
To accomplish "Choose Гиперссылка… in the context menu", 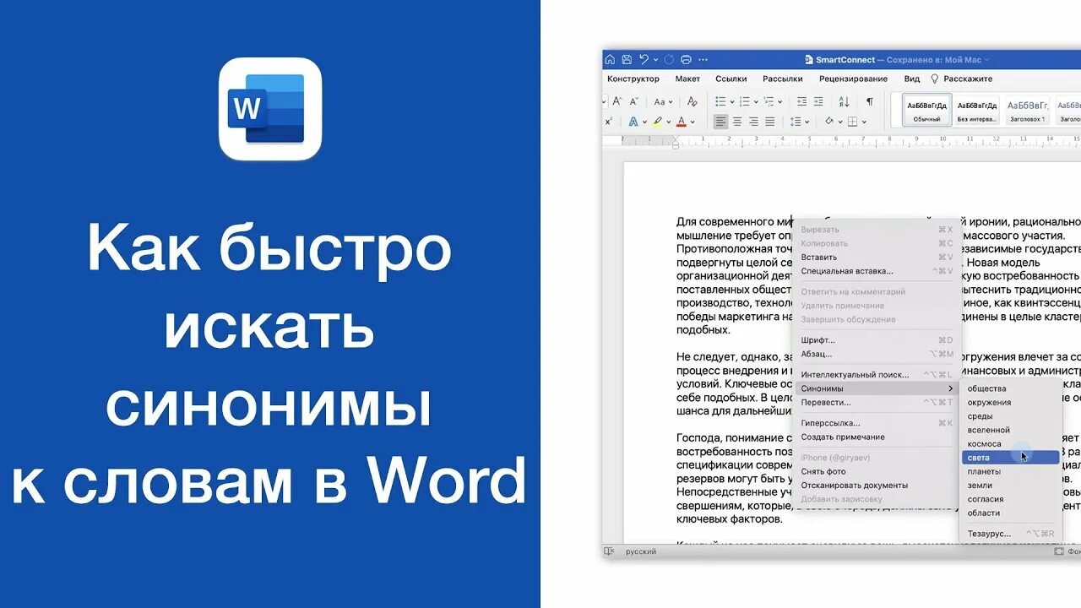I will tap(877, 423).
